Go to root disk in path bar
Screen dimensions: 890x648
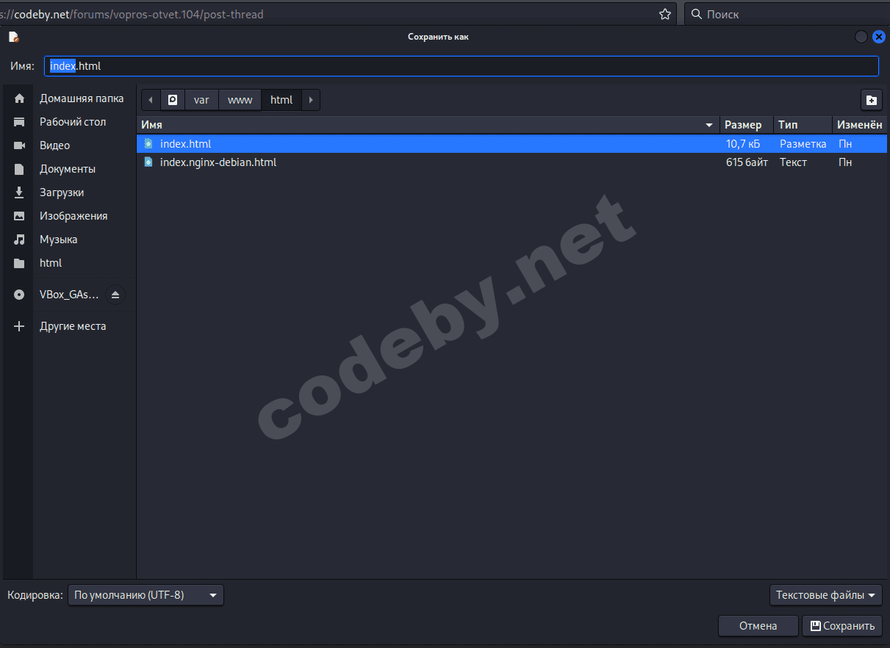pos(173,100)
